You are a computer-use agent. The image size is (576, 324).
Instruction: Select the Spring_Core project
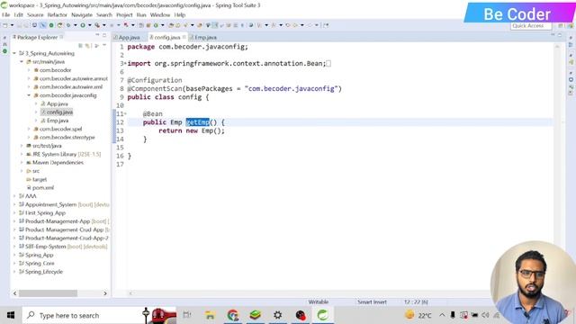point(40,264)
